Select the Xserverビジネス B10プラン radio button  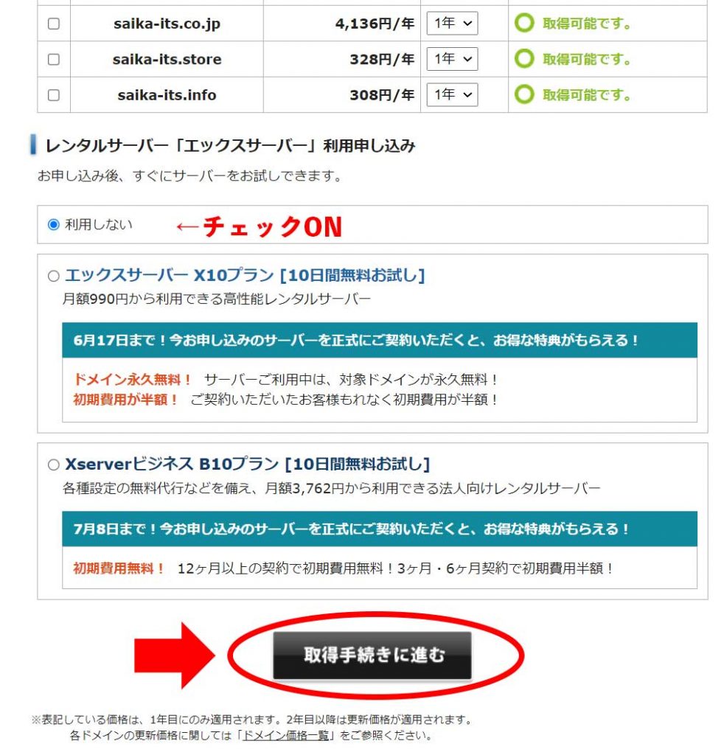53,465
